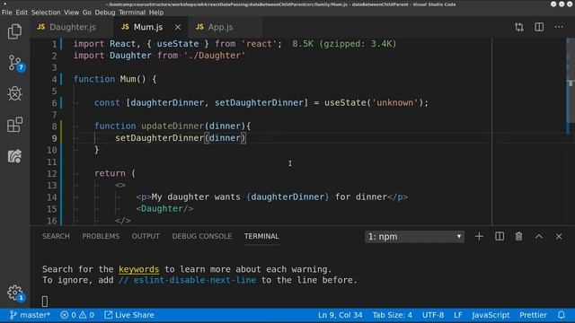
Task: Create a new terminal with the plus icon
Action: 479,237
